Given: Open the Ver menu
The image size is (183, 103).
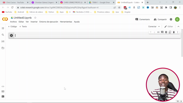Looking at the screenshot, I should [27, 22].
